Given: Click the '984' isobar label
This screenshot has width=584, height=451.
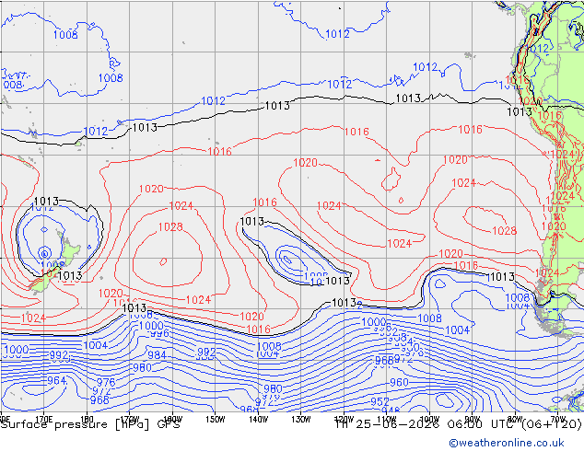Looking at the screenshot, I should 157,355.
